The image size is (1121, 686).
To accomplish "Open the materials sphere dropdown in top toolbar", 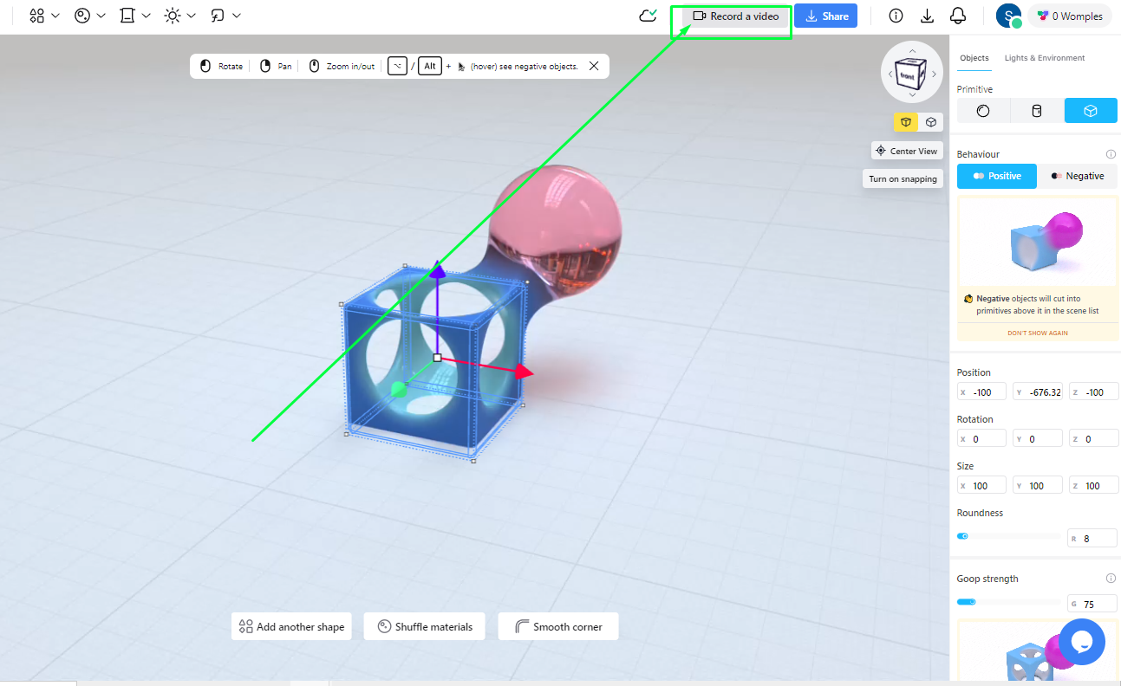I will (90, 16).
